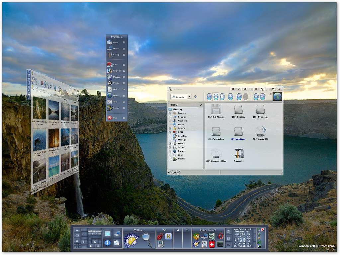The height and width of the screenshot is (255, 340).
Task: Click the Up arrow button in Browse toolbar
Action: (239, 97)
